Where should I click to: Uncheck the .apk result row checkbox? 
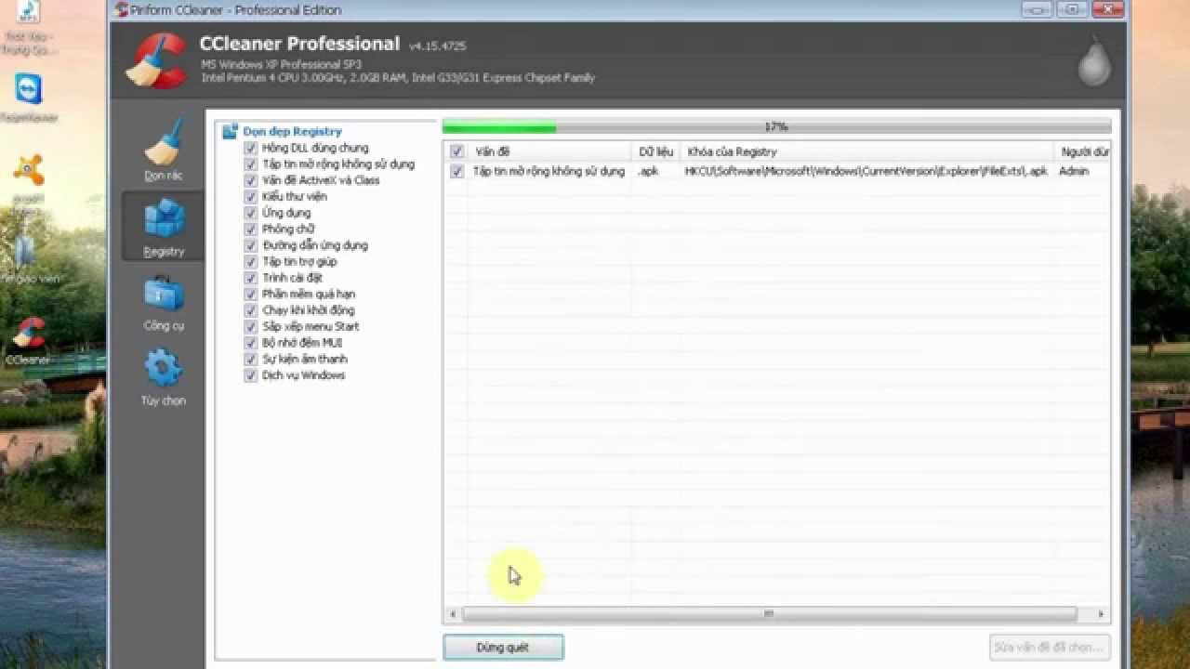(x=456, y=171)
